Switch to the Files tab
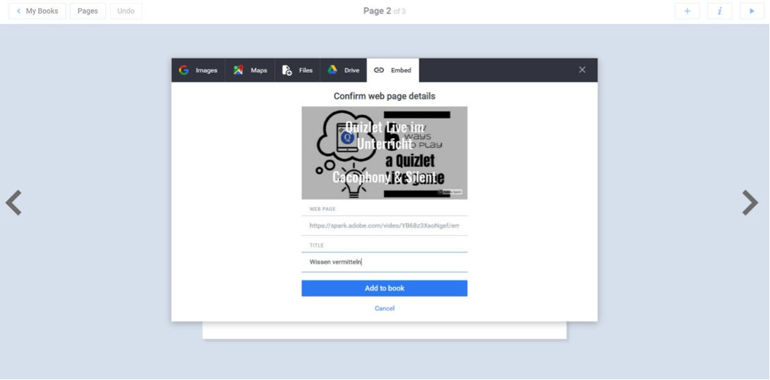770x380 pixels. 298,70
